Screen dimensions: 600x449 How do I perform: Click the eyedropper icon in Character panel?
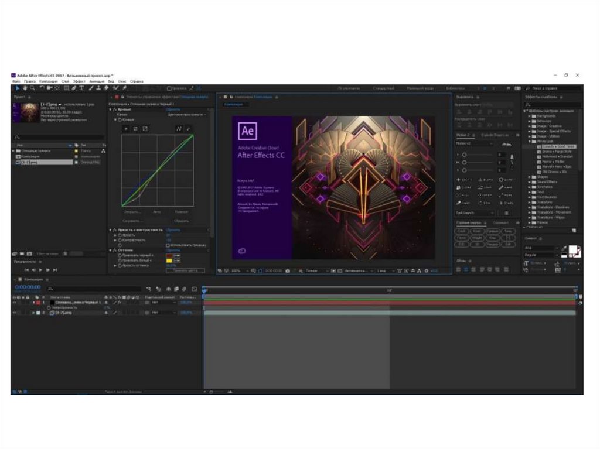tap(564, 249)
